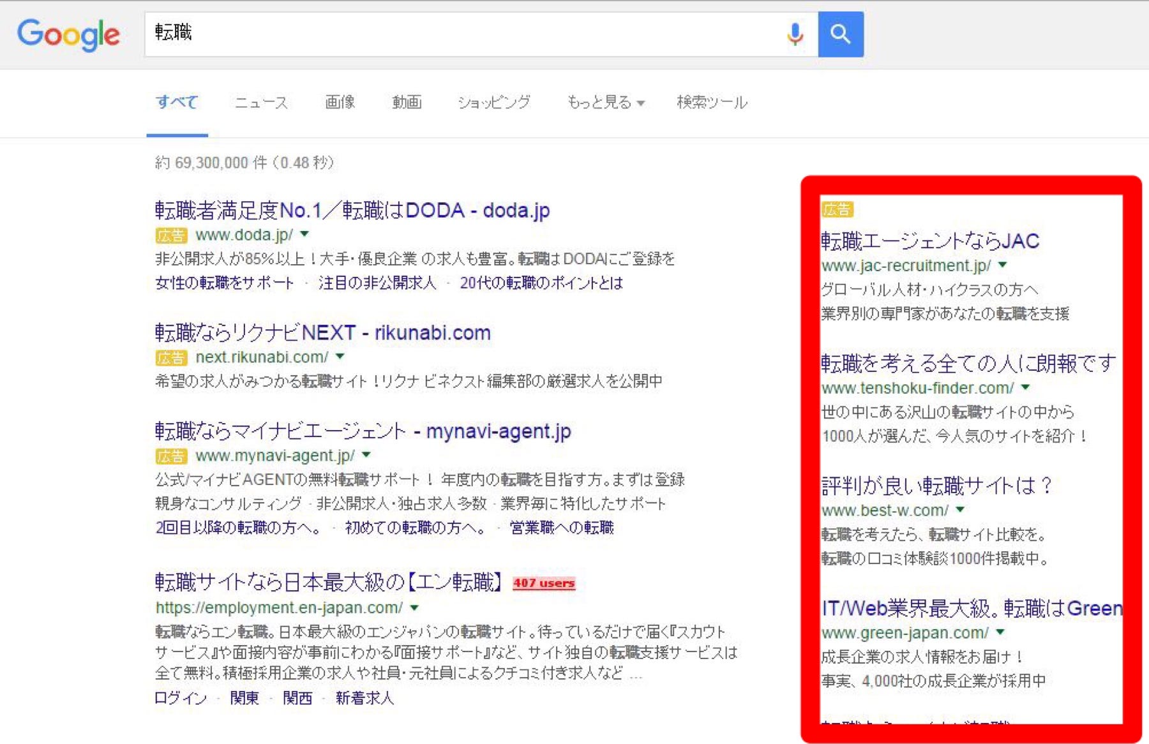Click the www.best-w.com/ URL text

pos(885,510)
